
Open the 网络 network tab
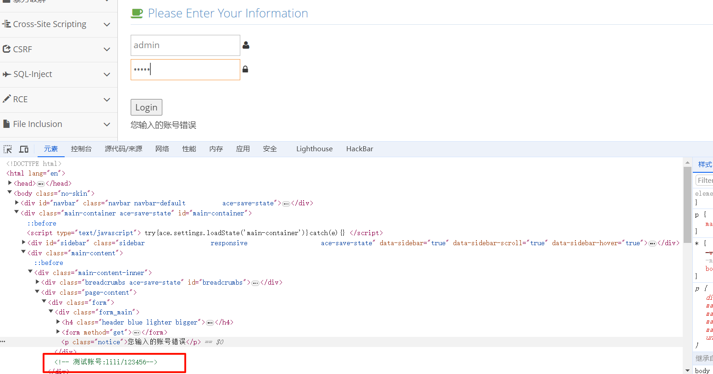pos(162,149)
